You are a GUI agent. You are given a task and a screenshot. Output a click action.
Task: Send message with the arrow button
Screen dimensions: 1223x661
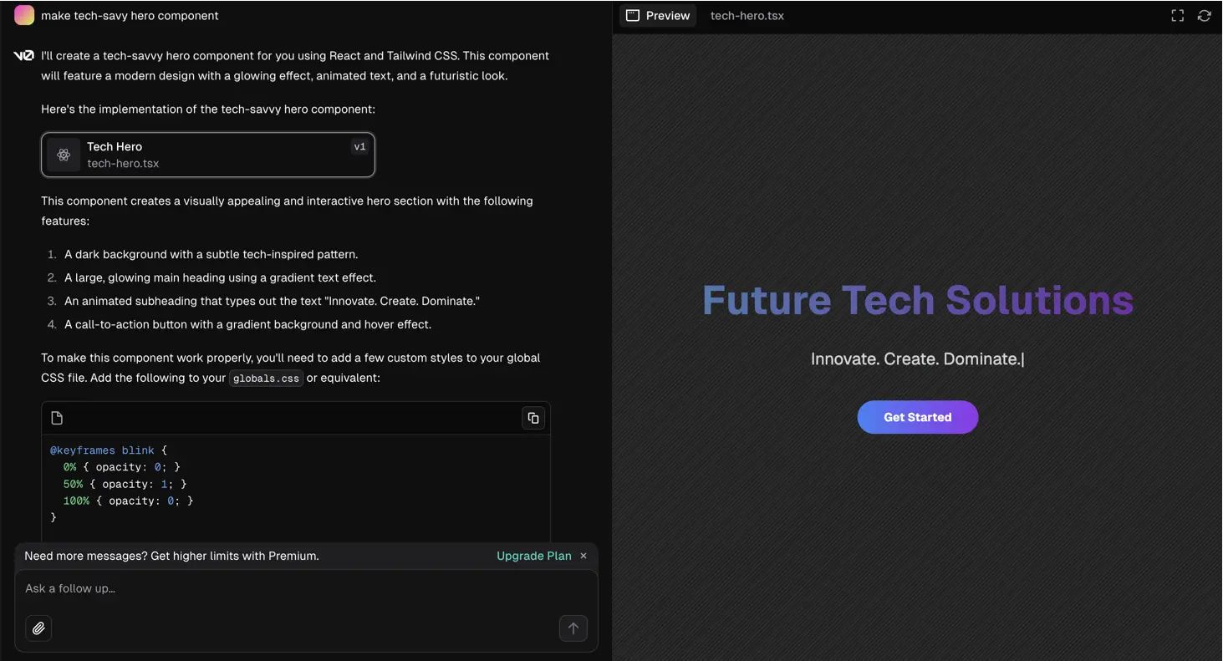tap(573, 628)
